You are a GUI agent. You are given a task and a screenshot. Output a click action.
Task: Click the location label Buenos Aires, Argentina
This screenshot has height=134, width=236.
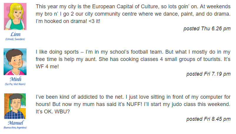[x=15, y=128]
